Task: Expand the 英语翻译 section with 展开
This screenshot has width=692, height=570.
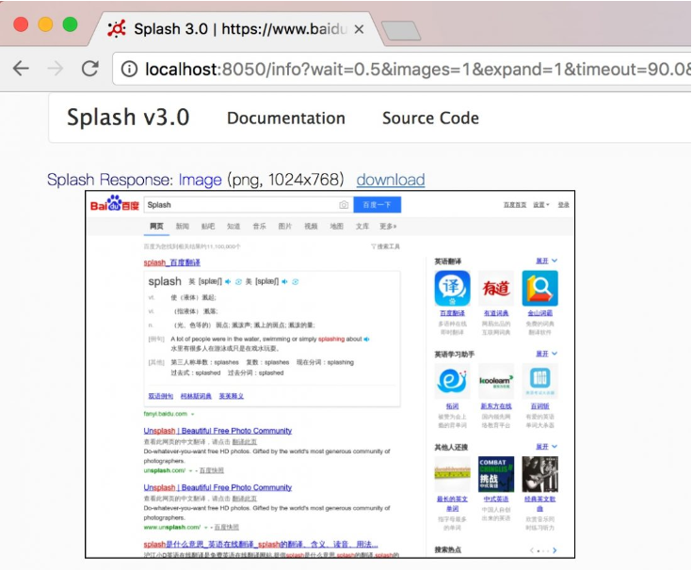Action: click(x=546, y=261)
